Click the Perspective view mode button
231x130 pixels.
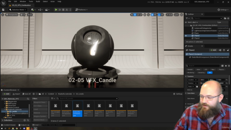click(x=12, y=15)
